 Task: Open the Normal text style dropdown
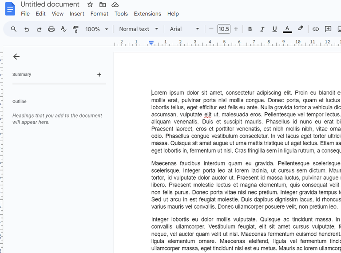pos(139,29)
